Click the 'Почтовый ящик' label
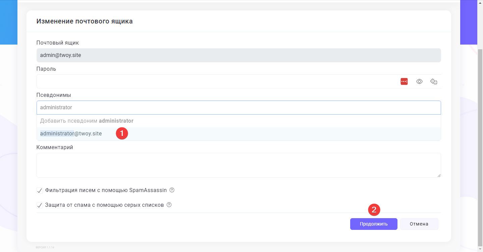 [x=58, y=43]
